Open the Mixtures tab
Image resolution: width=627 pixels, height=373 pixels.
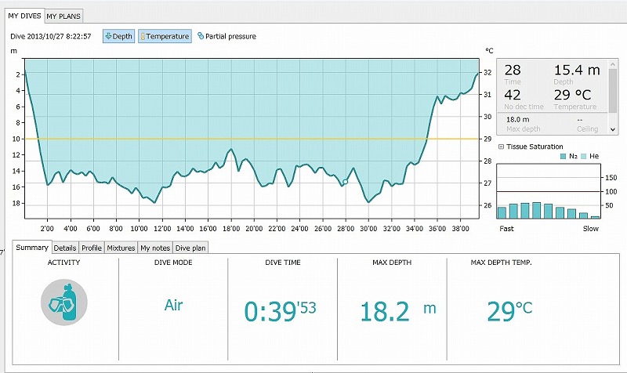[x=121, y=248]
